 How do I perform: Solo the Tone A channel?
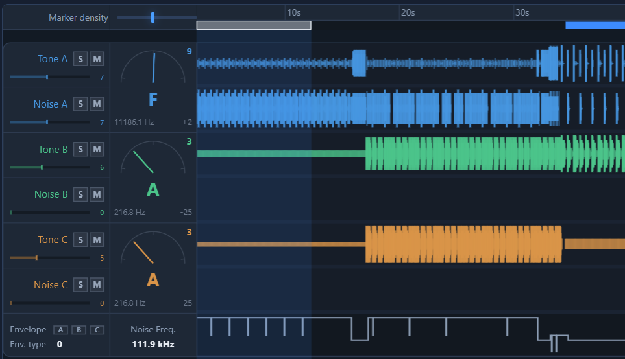(x=80, y=59)
